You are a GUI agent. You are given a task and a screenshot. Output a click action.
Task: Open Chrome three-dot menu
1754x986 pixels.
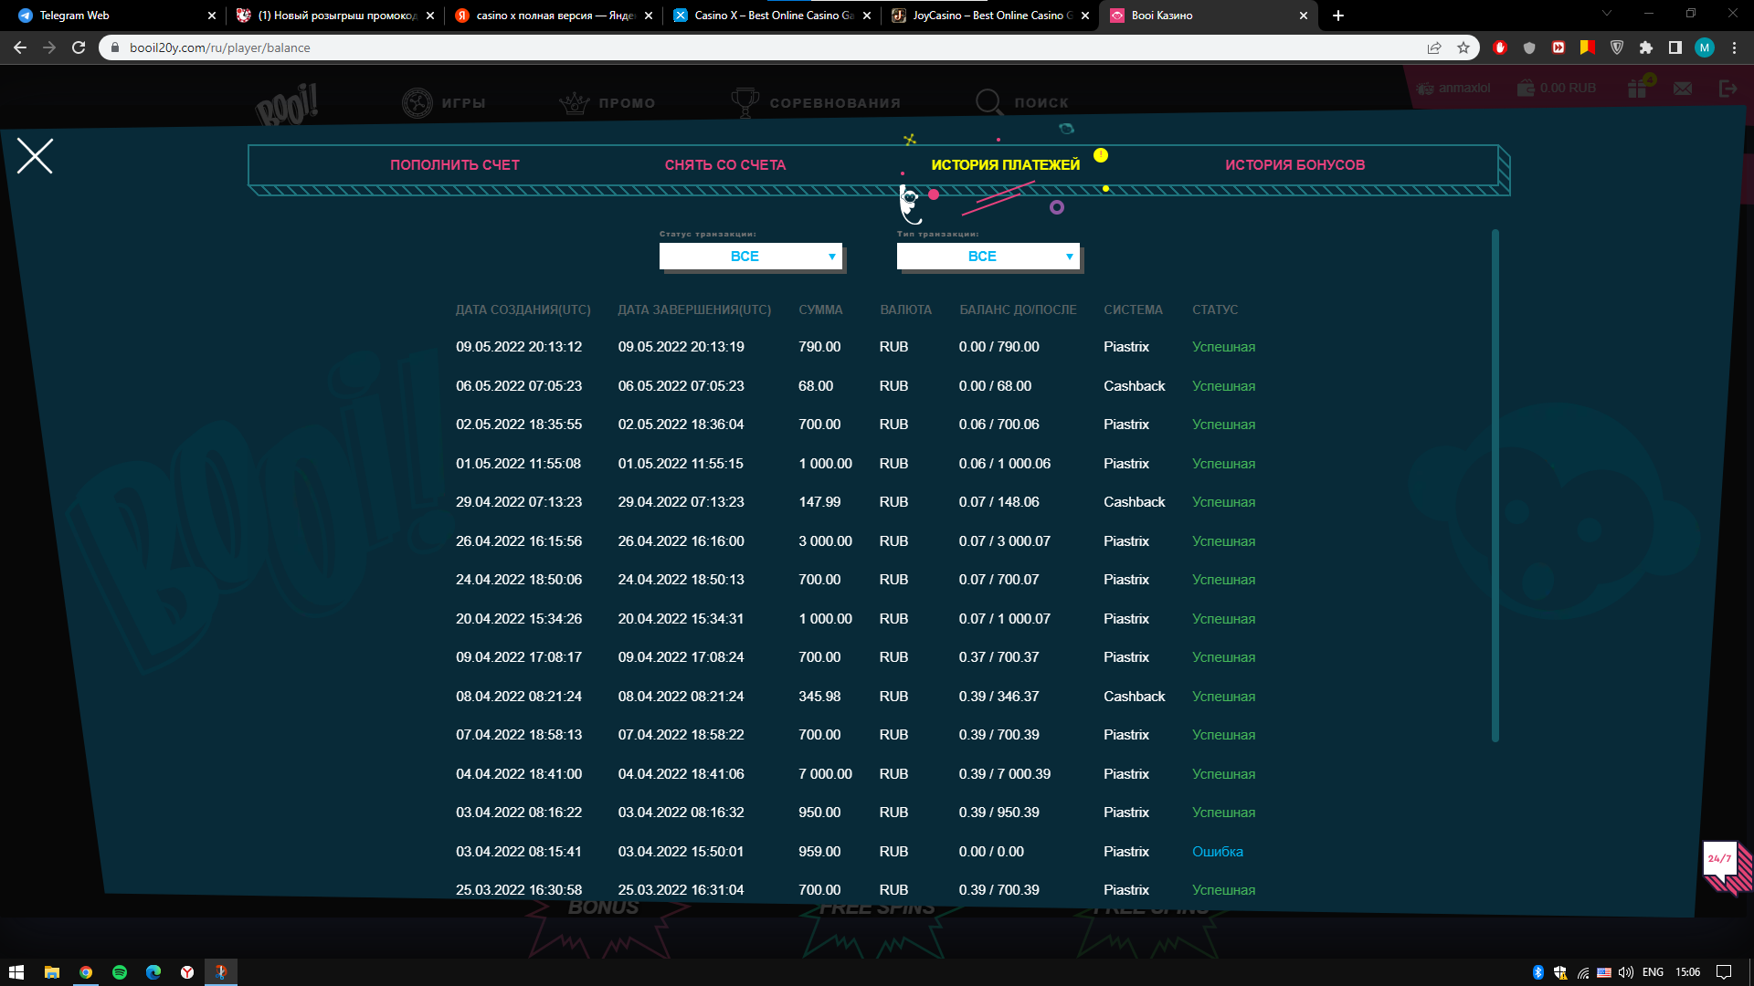tap(1734, 47)
